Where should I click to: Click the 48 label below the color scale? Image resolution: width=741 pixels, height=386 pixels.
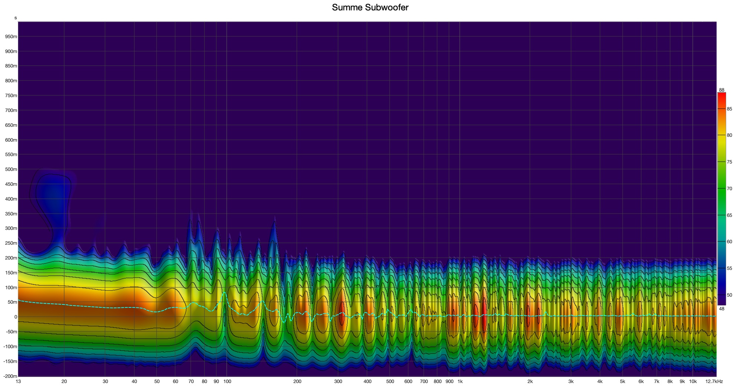pos(721,308)
